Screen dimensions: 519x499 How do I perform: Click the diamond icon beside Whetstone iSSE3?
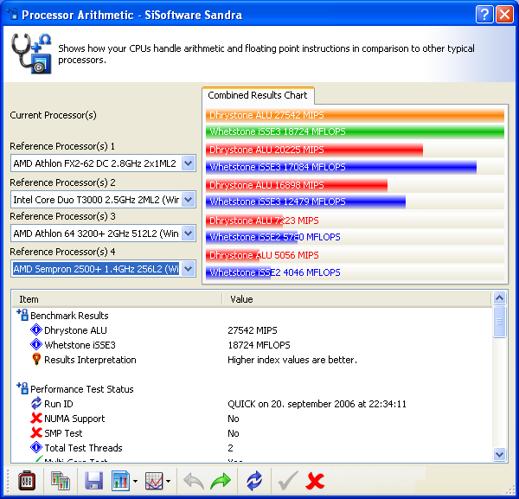click(x=36, y=344)
